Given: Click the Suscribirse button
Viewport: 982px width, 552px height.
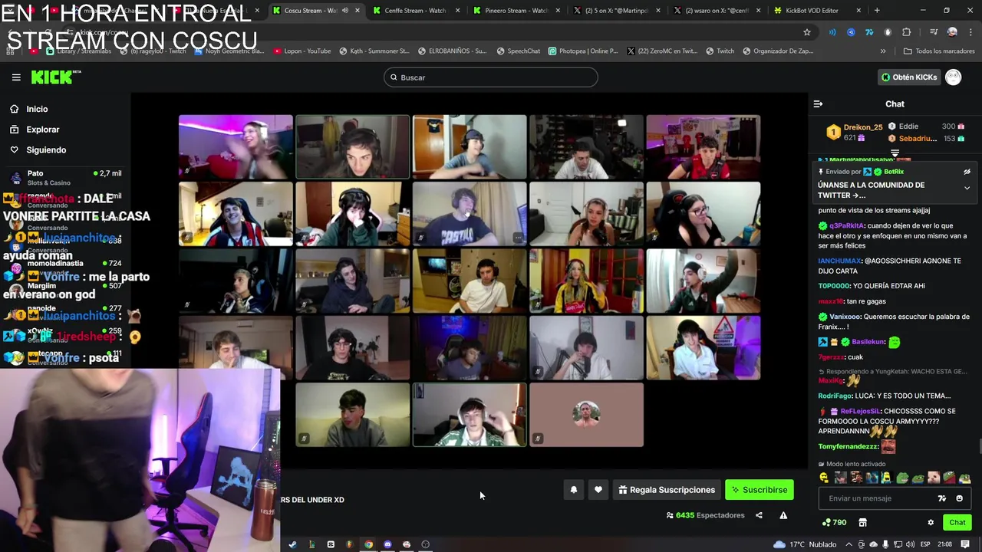Looking at the screenshot, I should click(760, 490).
